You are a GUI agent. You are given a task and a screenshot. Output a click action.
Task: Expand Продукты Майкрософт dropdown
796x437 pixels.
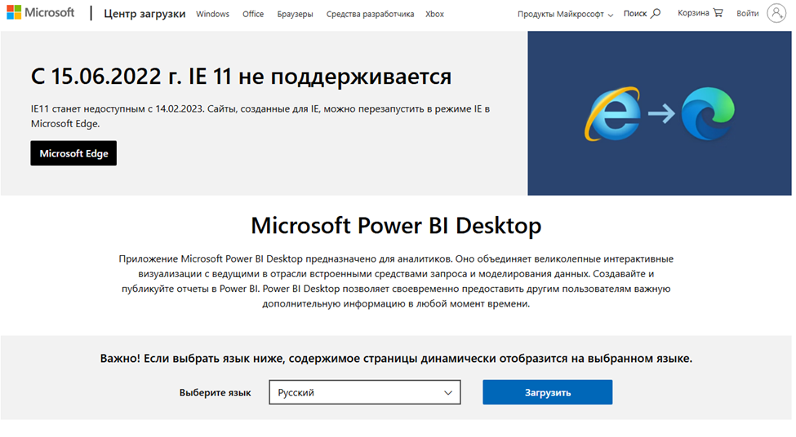pyautogui.click(x=566, y=14)
